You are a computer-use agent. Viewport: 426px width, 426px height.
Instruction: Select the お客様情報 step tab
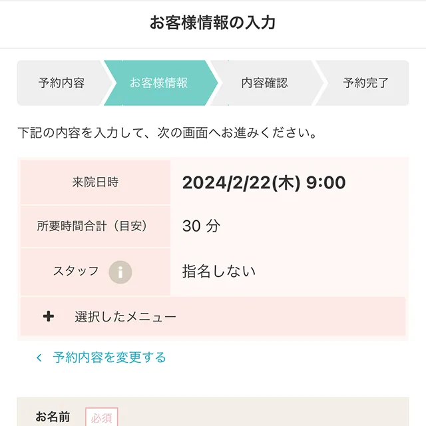pyautogui.click(x=158, y=83)
